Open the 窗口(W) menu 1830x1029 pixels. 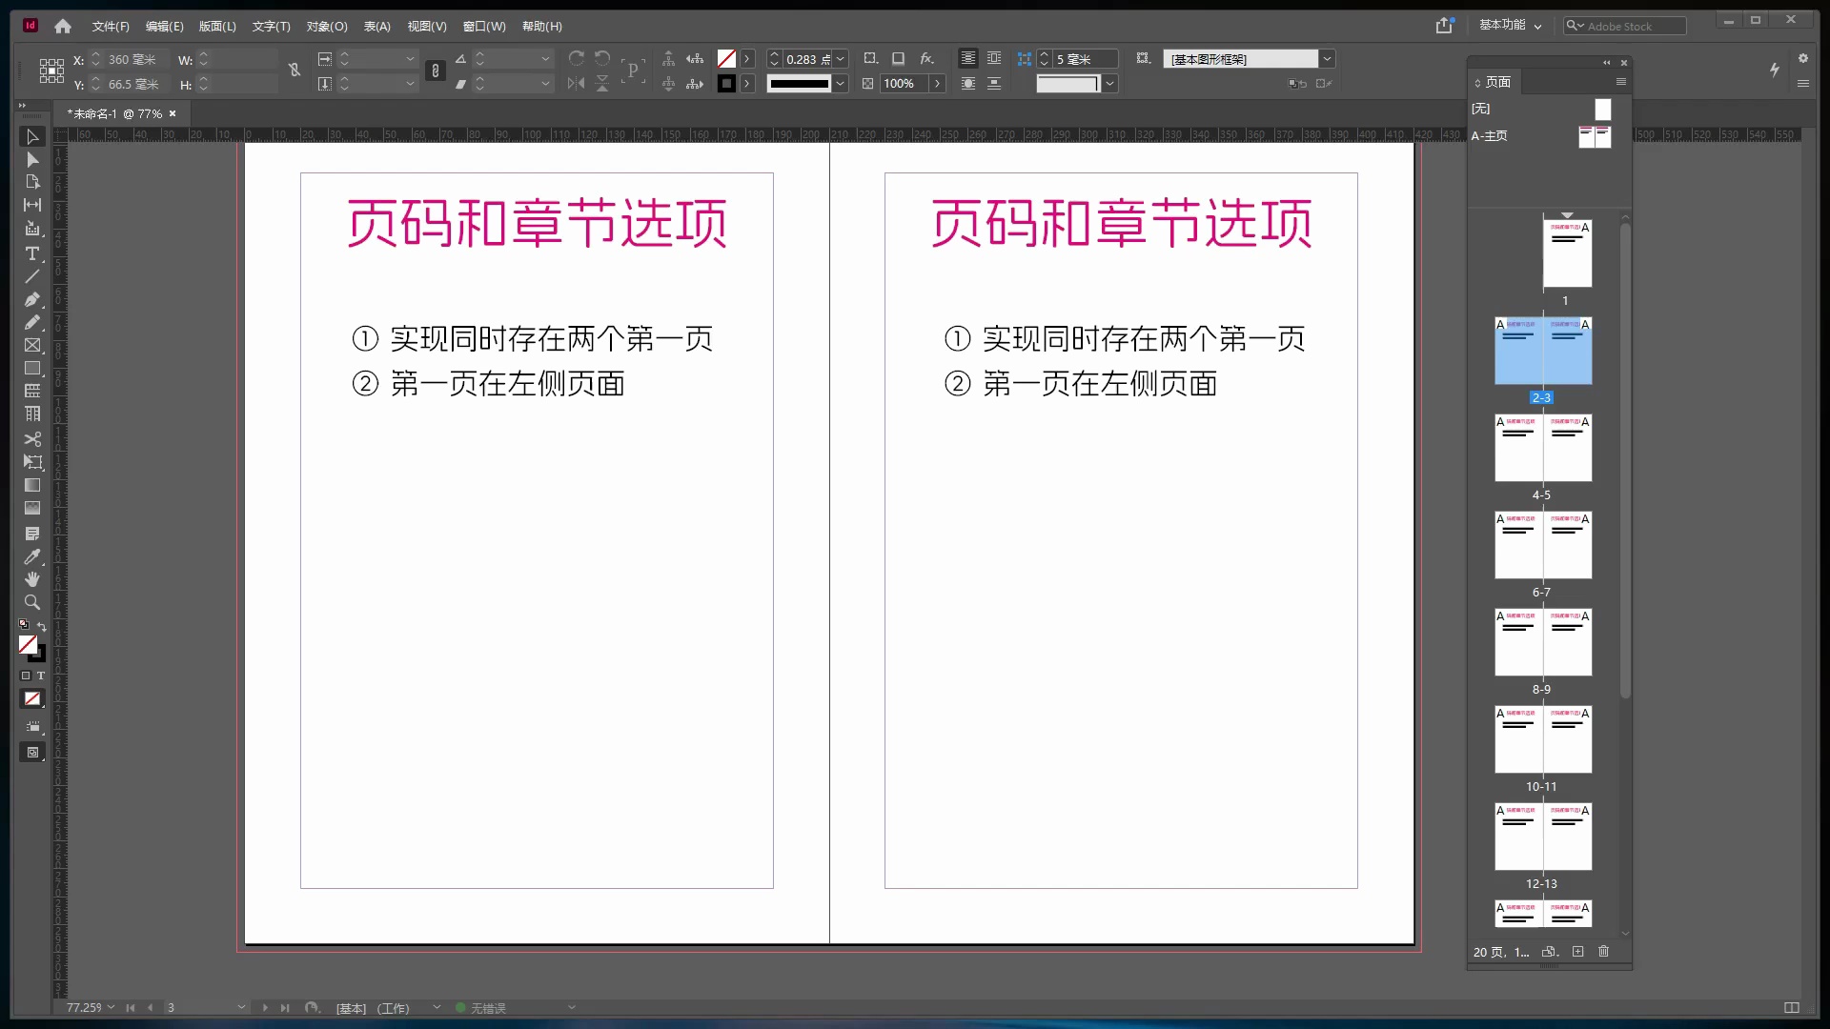(484, 27)
